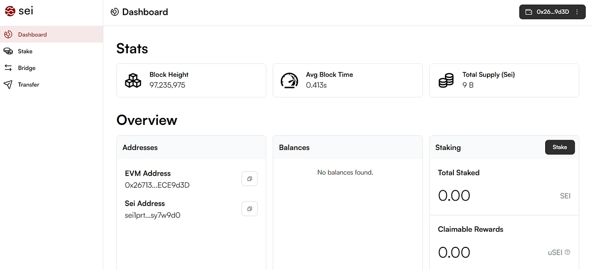Screen dimensions: 592x270
Task: Click the Block Height label
Action: 169,75
